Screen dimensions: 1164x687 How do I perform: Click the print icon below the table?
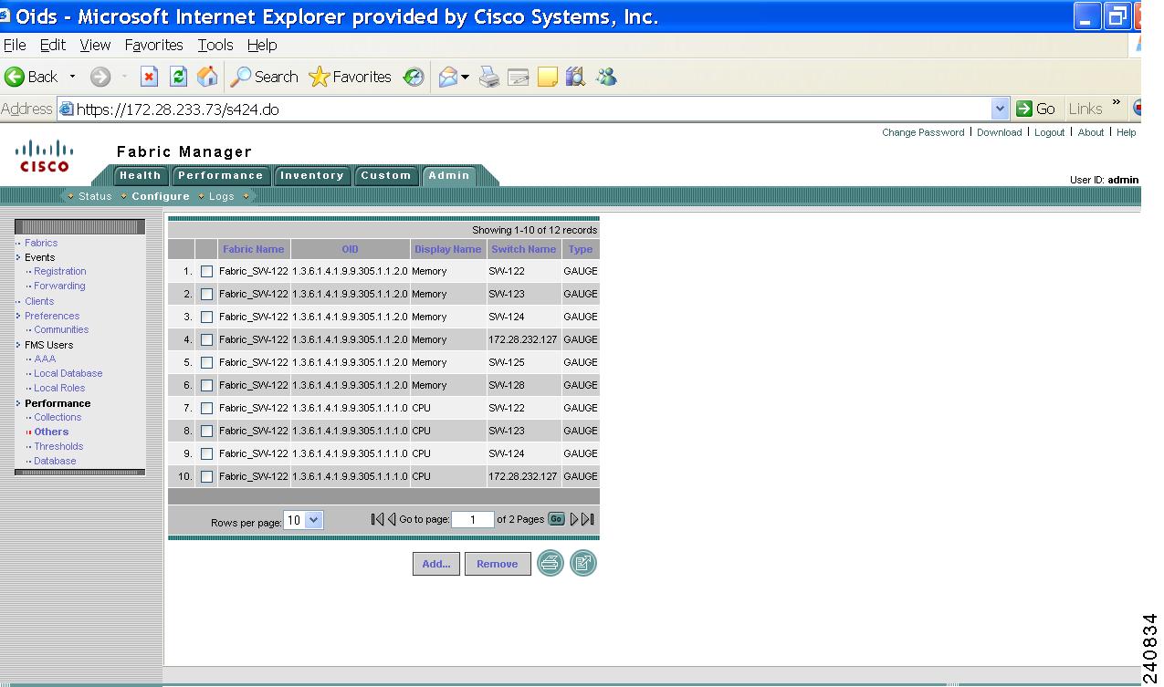pyautogui.click(x=551, y=563)
